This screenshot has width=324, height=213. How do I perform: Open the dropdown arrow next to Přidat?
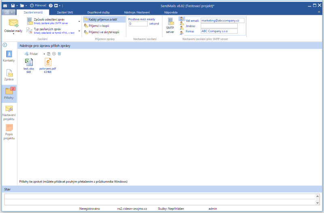click(45, 53)
